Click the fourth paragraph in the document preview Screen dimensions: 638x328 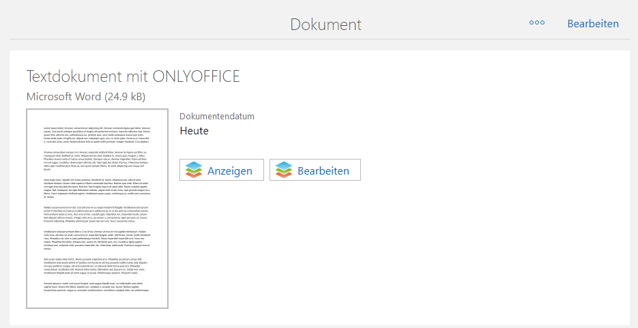click(97, 215)
